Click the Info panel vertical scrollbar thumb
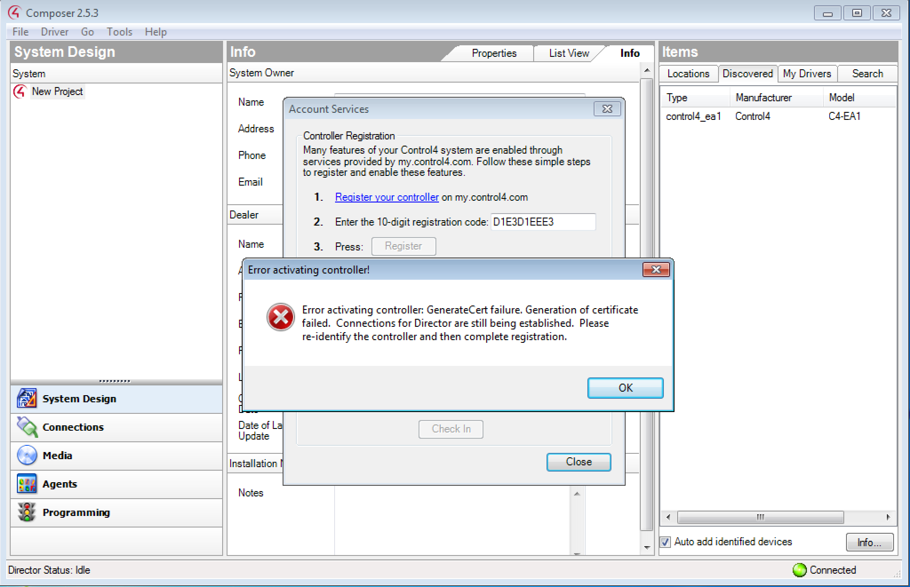910x587 pixels. (647, 304)
